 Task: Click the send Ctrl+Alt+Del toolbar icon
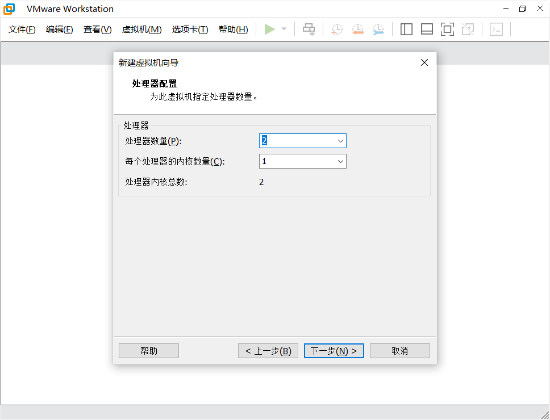pos(309,30)
